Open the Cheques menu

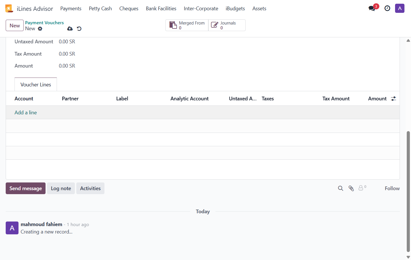click(129, 9)
